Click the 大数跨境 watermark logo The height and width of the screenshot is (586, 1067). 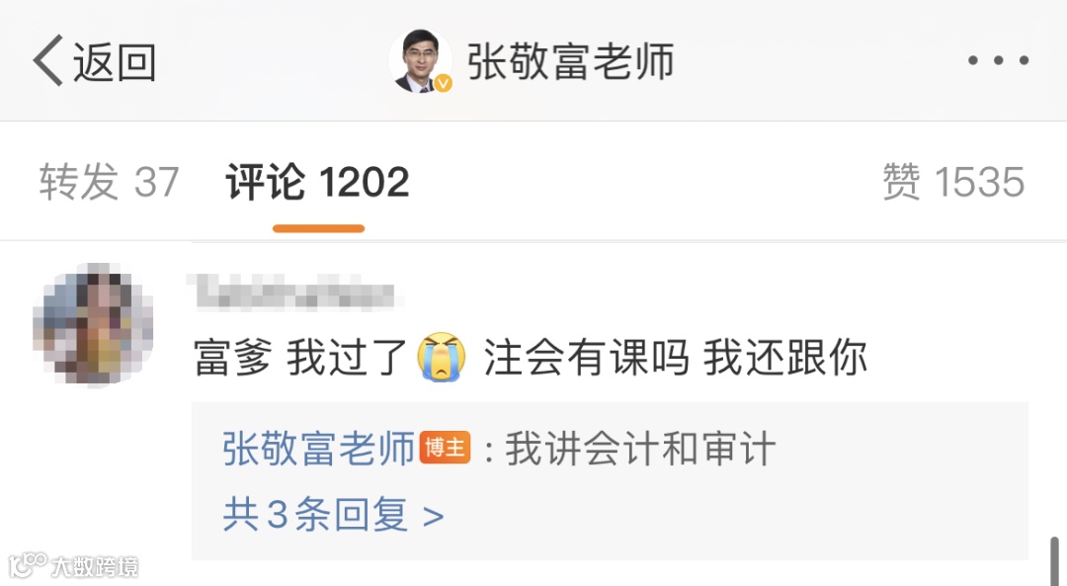click(73, 565)
